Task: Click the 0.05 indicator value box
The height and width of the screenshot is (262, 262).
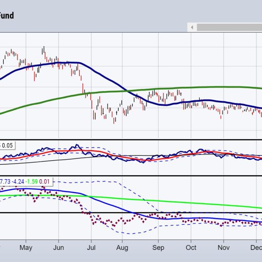Action: tap(7, 146)
